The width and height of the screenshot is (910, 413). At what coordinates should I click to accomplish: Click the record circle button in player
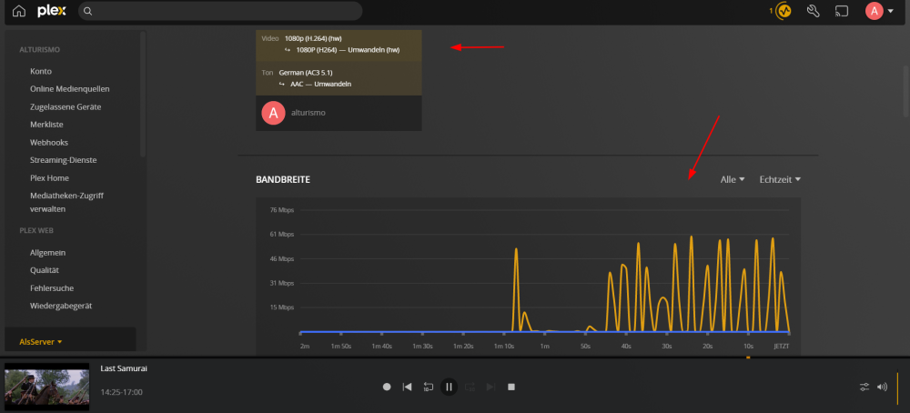tap(387, 387)
